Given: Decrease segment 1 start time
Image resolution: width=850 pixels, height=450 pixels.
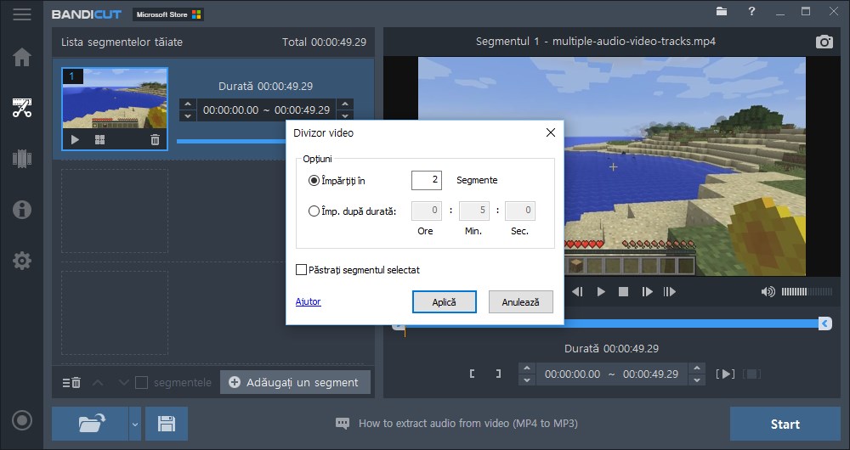Looking at the screenshot, I should (188, 115).
